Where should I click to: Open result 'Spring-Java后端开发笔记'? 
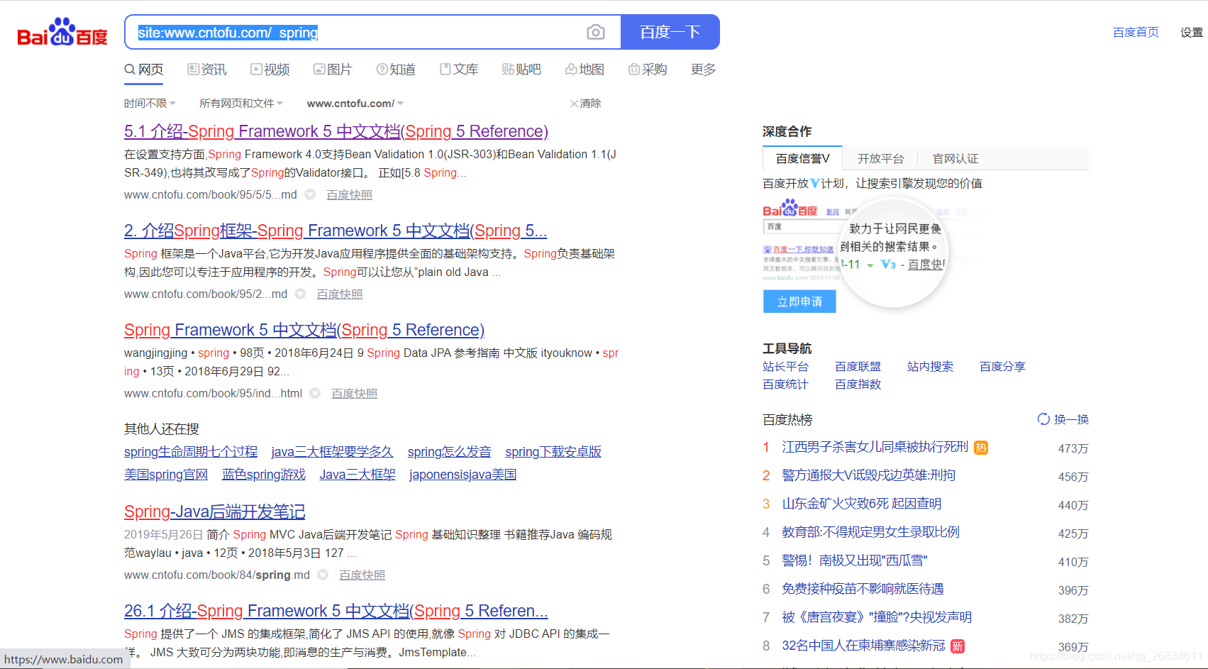click(x=215, y=512)
